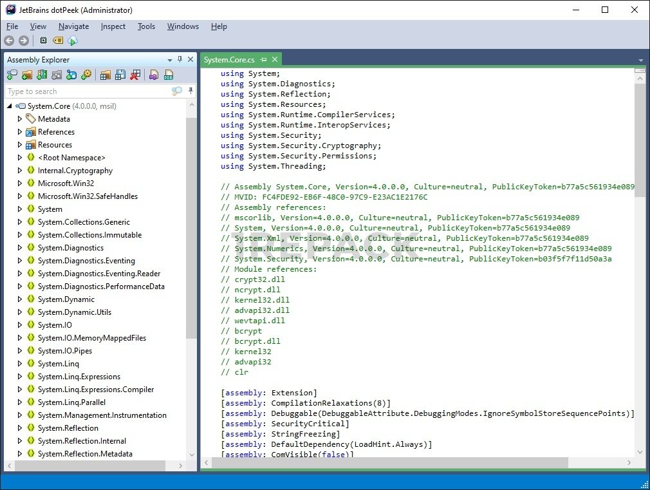
Task: Select the References folder icon
Action: click(x=31, y=132)
